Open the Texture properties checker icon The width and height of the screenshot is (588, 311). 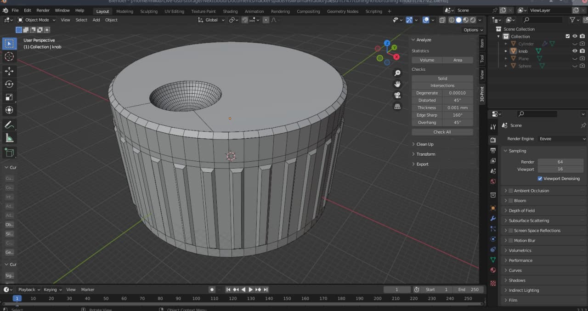click(493, 283)
